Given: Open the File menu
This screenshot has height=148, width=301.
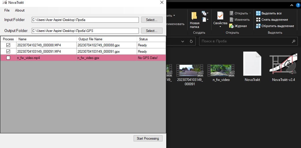Looking at the screenshot, I should pos(7,10).
